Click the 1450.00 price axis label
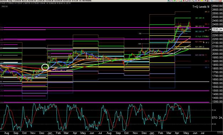Image resolution: width=223 pixels, height=135 pixels. pyautogui.click(x=217, y=94)
